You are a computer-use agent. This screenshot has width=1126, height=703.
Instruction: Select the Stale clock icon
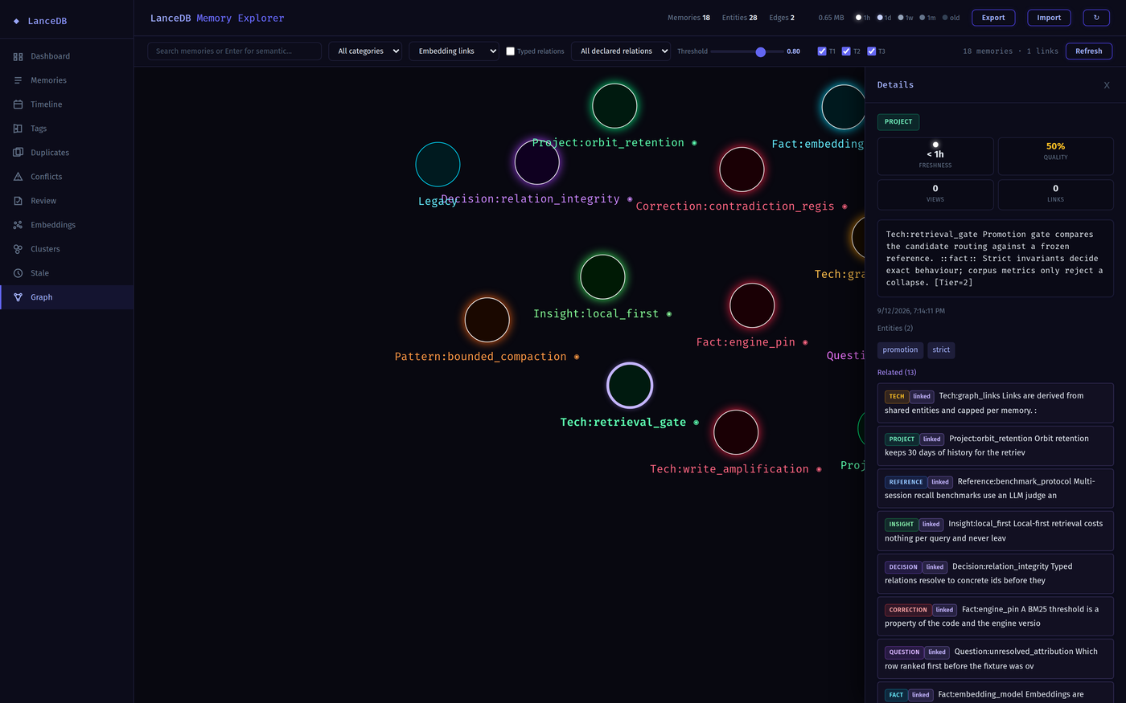[x=18, y=273]
